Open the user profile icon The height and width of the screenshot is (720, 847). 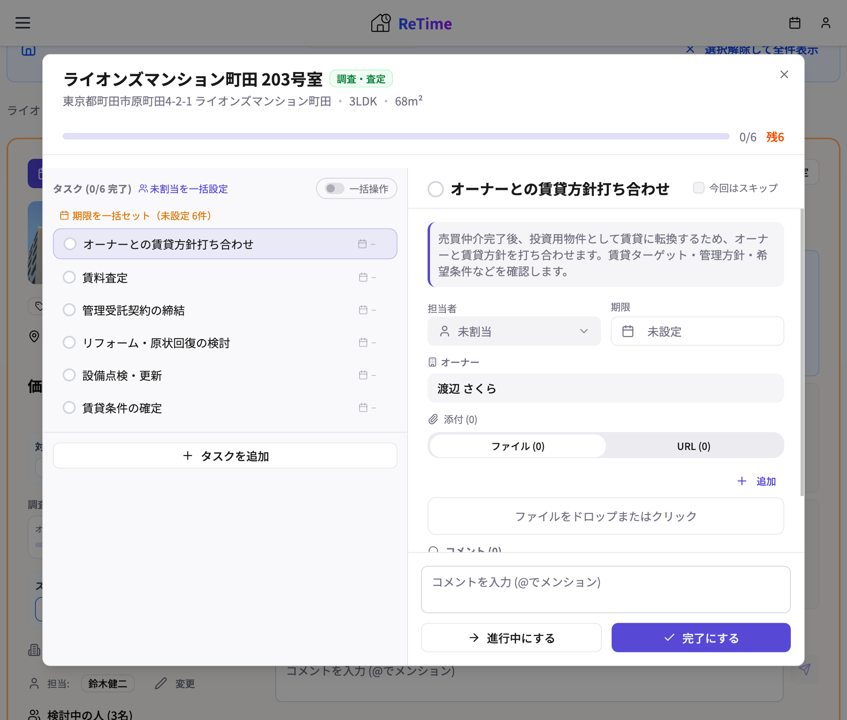coord(825,23)
